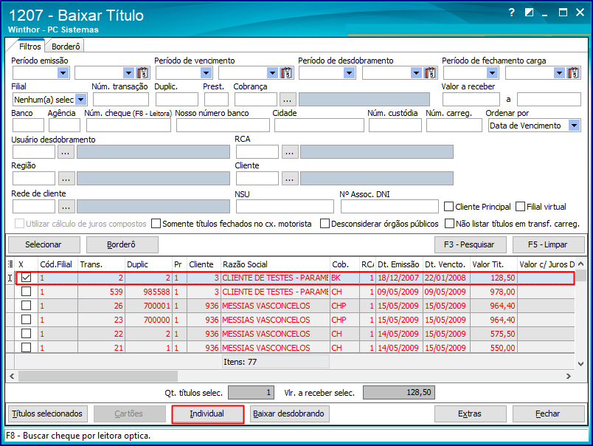This screenshot has width=593, height=446.
Task: Toggle Somente títulos fechados no cx. motorista
Action: 156,224
